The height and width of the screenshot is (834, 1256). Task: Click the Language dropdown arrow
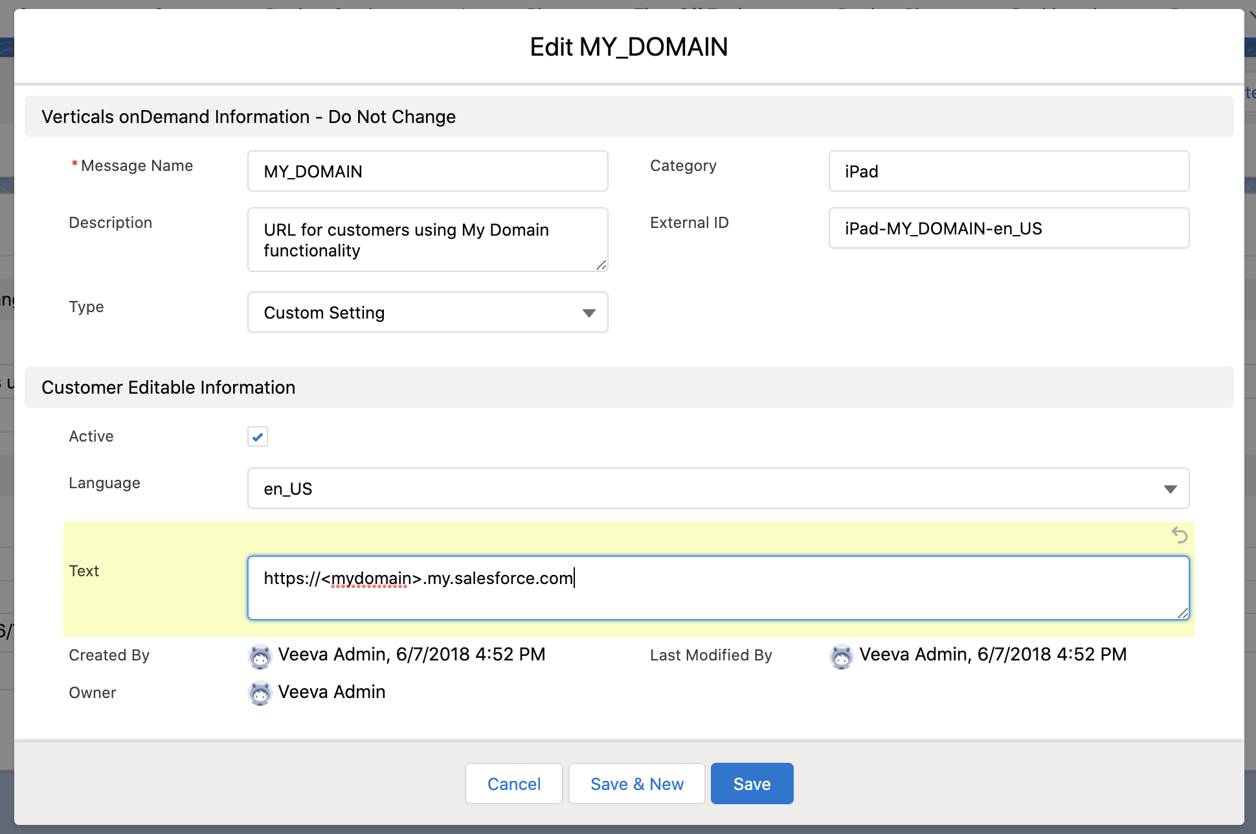(1170, 489)
